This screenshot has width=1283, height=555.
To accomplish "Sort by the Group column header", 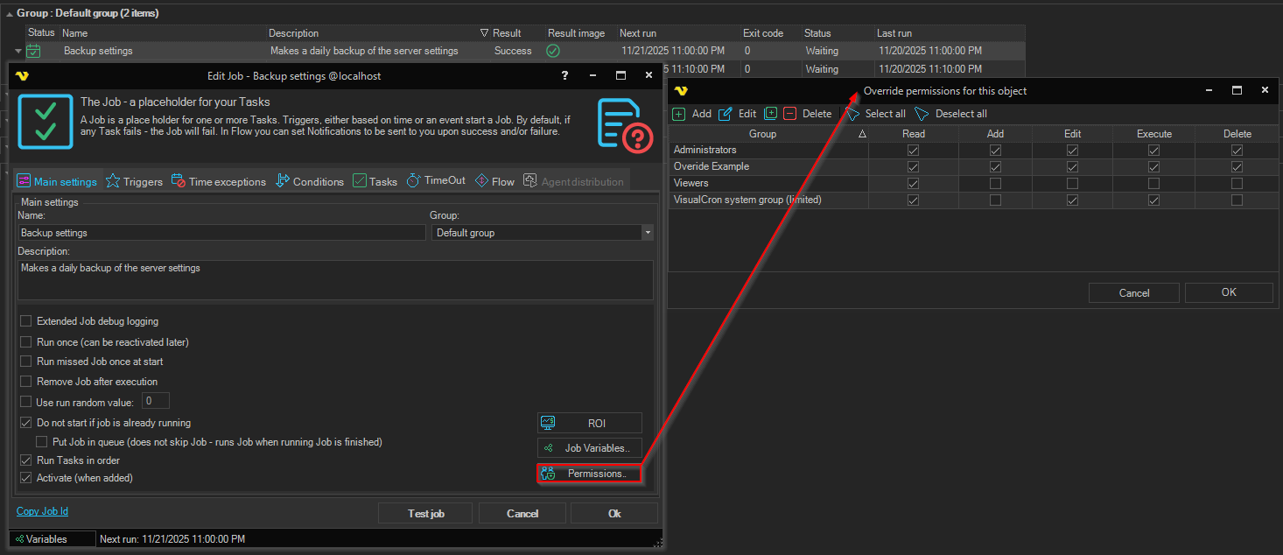I will coord(762,134).
